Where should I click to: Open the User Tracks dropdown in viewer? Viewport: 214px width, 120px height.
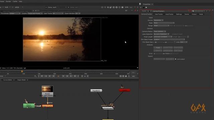[x=58, y=13]
